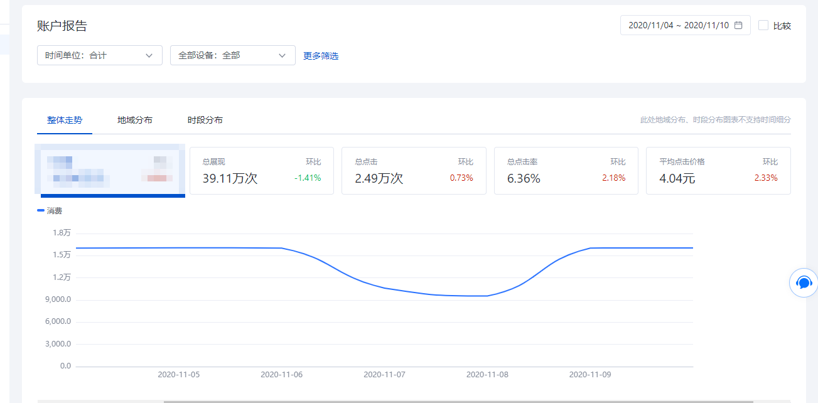Screen dimensions: 818x403
Task: Select the 总点击 2.49万次 metric card
Action: click(x=413, y=171)
